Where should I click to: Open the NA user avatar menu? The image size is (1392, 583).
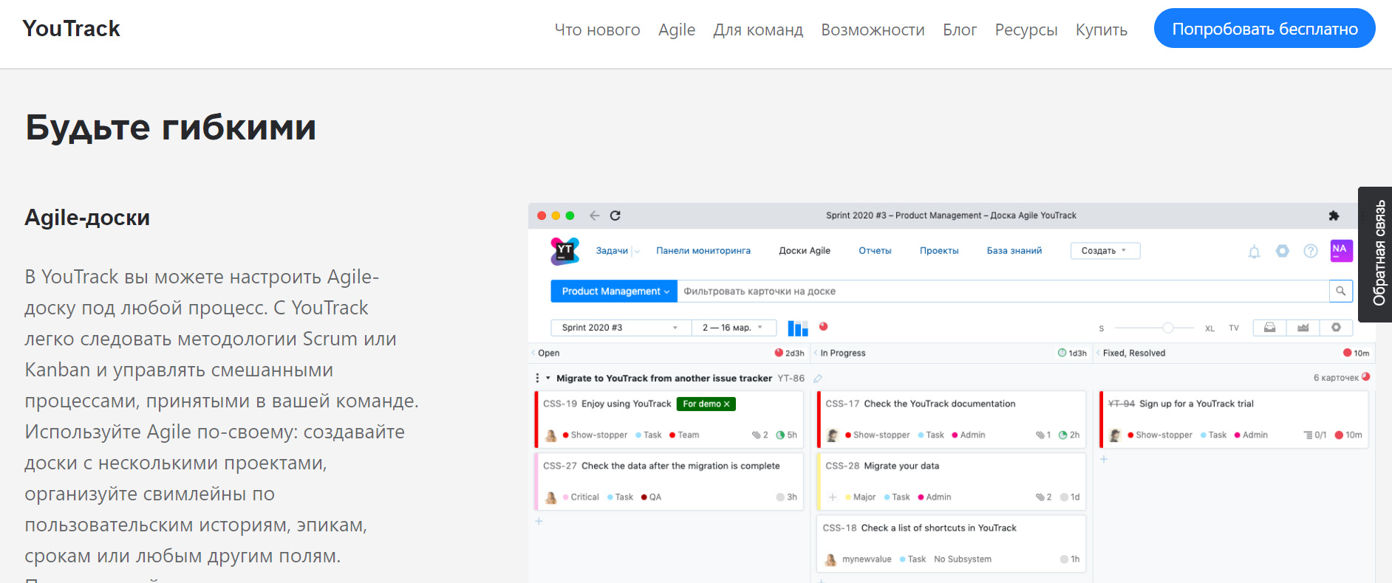1342,251
